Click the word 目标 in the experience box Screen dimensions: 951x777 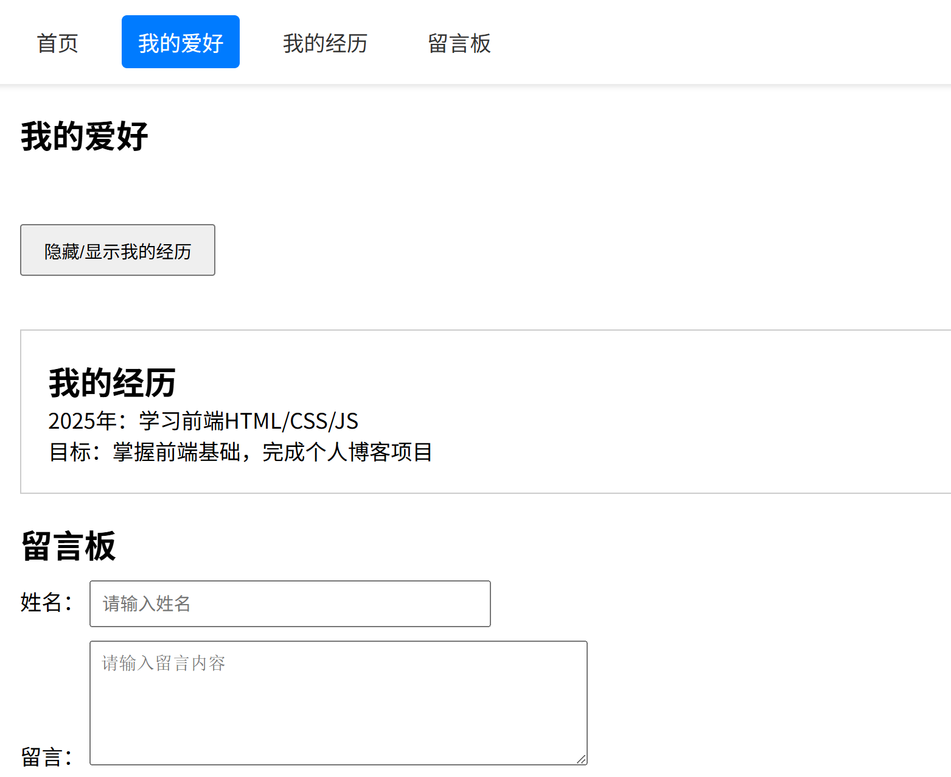tap(70, 452)
